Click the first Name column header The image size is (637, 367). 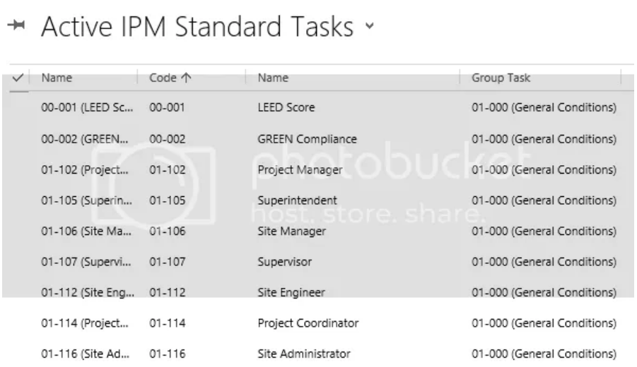(57, 78)
